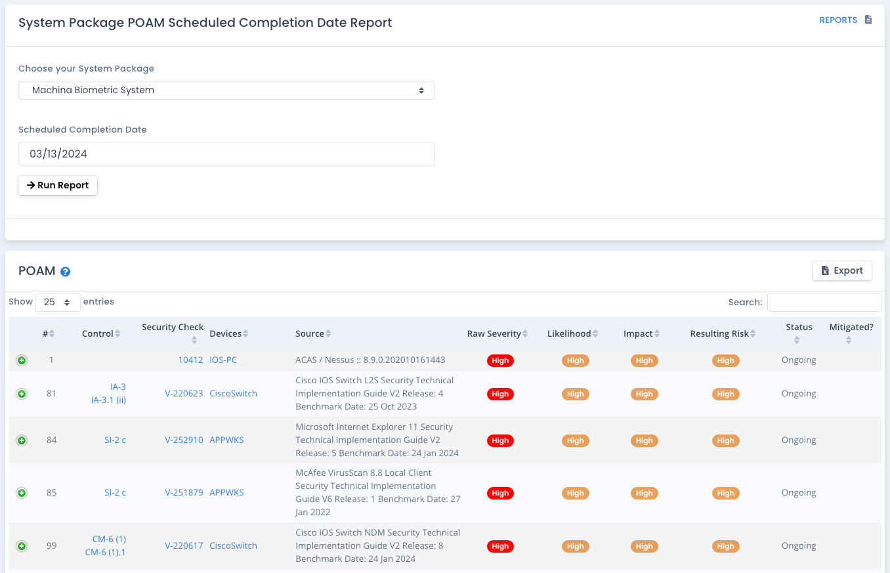The width and height of the screenshot is (890, 573).
Task: Sort table by Mitigated? column
Action: (851, 333)
